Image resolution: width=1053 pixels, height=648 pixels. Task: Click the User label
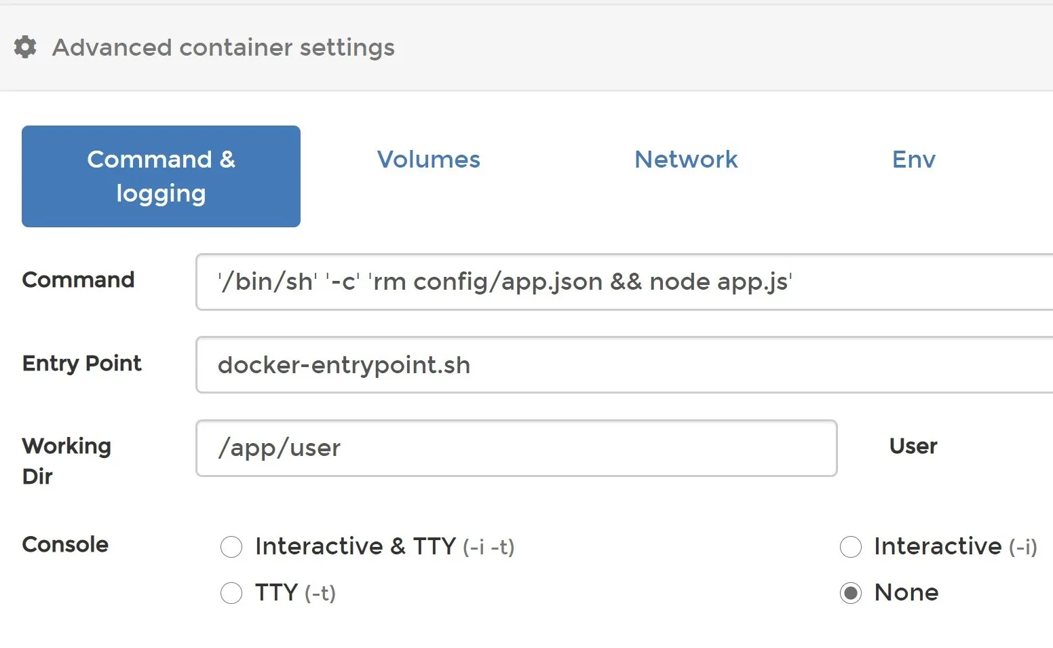tap(913, 446)
